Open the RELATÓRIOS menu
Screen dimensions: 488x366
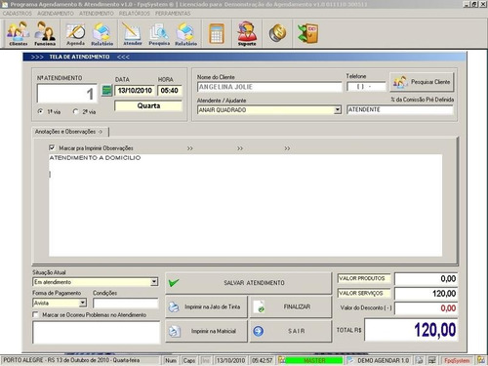(x=135, y=14)
